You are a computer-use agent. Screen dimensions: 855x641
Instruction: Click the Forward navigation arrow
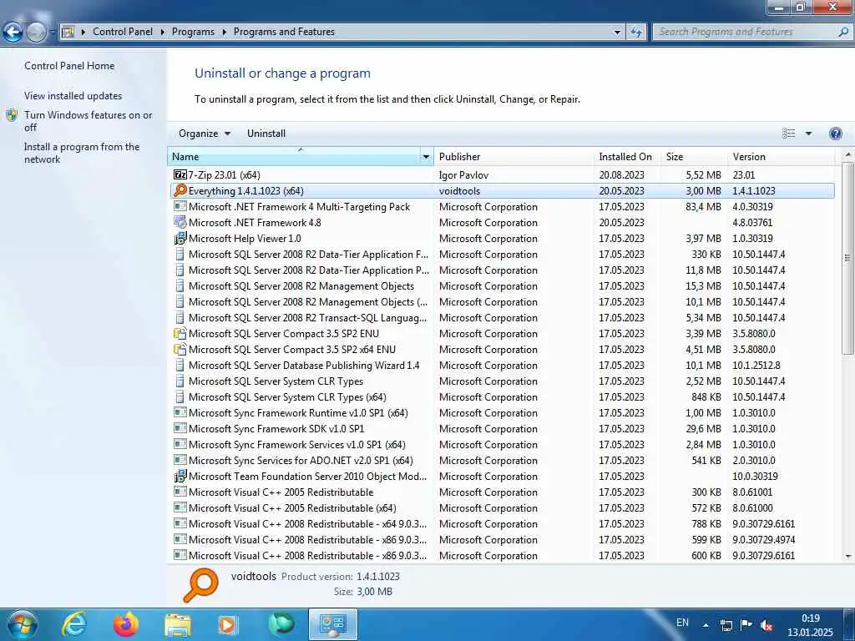[x=36, y=33]
